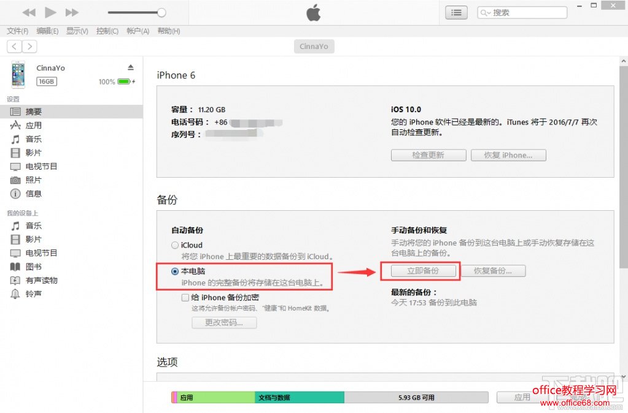The width and height of the screenshot is (628, 413).
Task: Click the iOS 10.0 version text
Action: (x=406, y=110)
